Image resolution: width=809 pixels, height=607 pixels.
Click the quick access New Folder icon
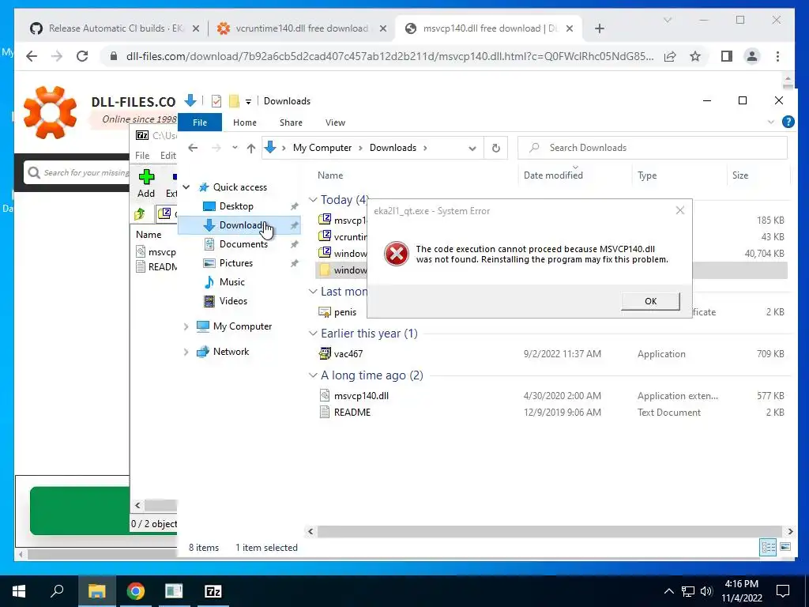(x=234, y=100)
